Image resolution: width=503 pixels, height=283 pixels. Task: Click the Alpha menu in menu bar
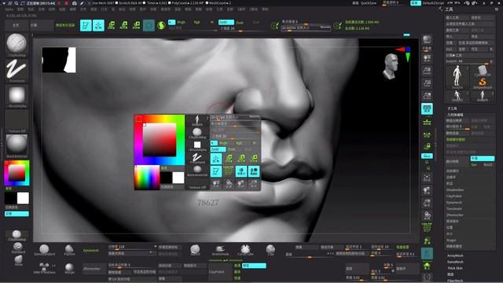pos(9,9)
